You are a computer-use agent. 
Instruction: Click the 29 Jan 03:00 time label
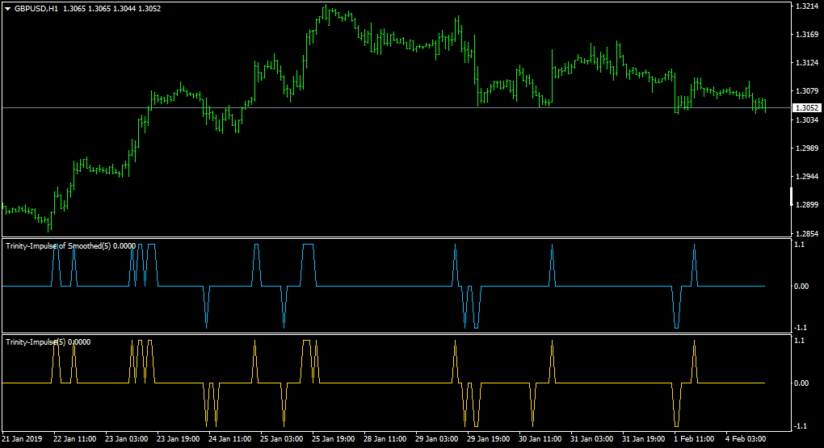click(437, 438)
